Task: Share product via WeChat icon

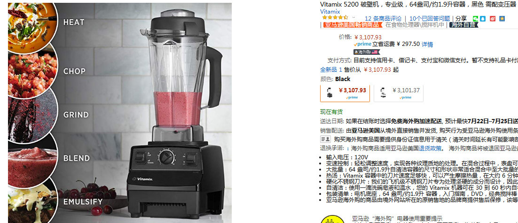Action: coord(475,19)
